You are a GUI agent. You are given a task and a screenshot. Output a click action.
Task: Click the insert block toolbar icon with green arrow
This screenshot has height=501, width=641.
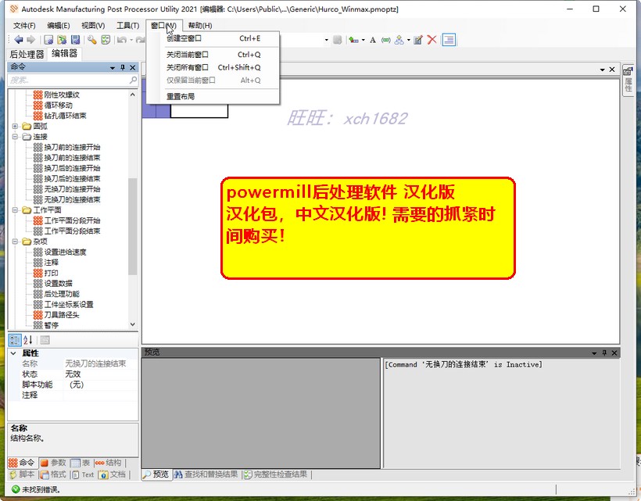pos(353,40)
